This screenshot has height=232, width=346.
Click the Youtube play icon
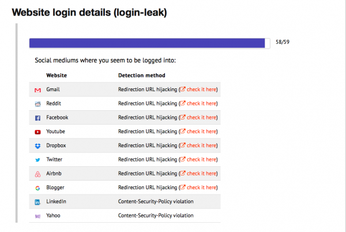click(x=37, y=132)
